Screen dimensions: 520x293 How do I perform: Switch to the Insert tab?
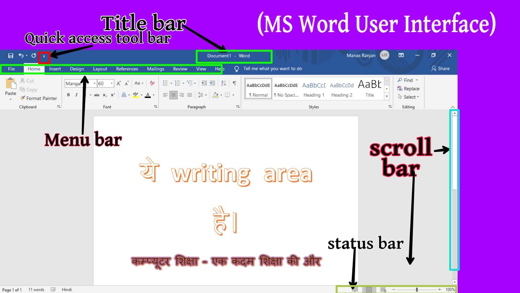tap(55, 69)
